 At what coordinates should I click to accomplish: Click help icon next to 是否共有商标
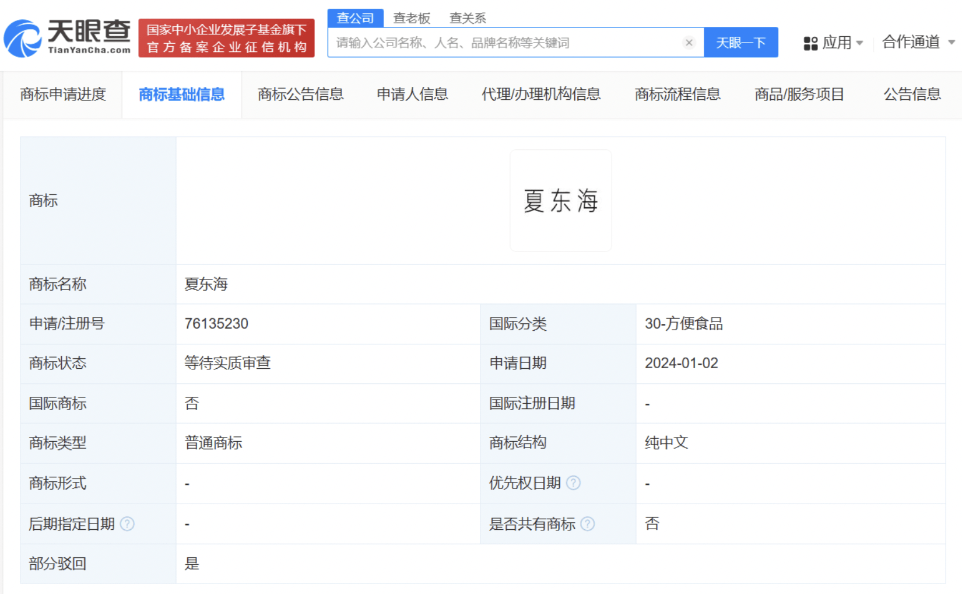tap(588, 524)
